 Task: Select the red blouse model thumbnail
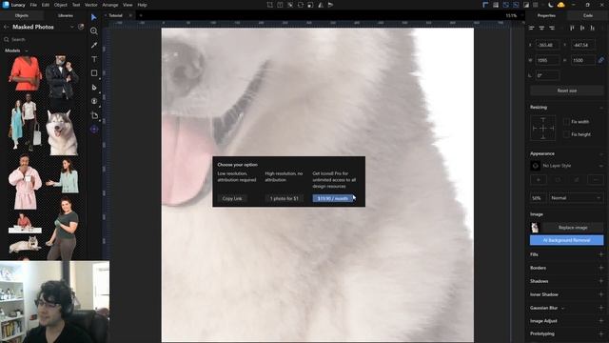tap(26, 73)
